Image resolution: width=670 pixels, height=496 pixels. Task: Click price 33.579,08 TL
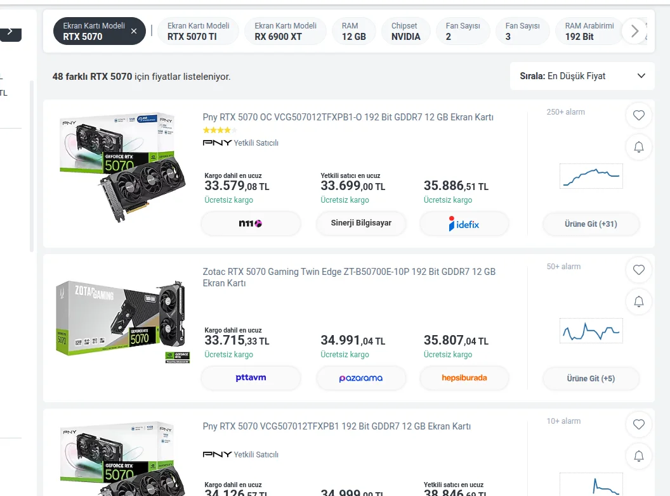(x=237, y=186)
